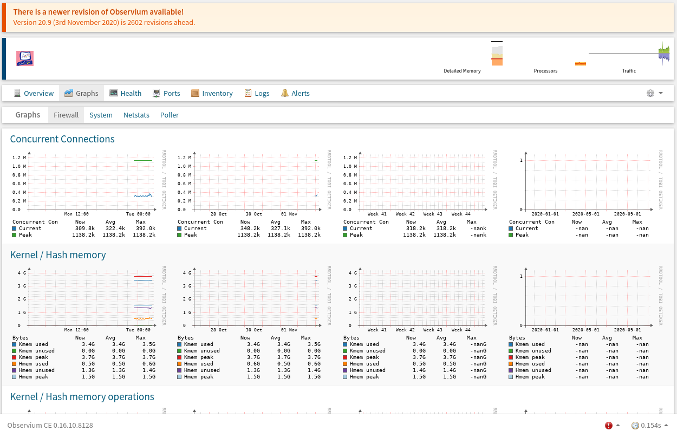Open Overview via its server icon
The width and height of the screenshot is (677, 431).
[17, 93]
